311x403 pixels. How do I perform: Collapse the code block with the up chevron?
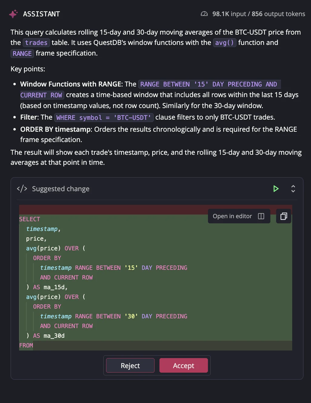[x=293, y=186]
